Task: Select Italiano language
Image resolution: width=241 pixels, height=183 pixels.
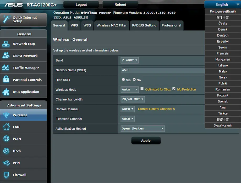Action: point(223,65)
